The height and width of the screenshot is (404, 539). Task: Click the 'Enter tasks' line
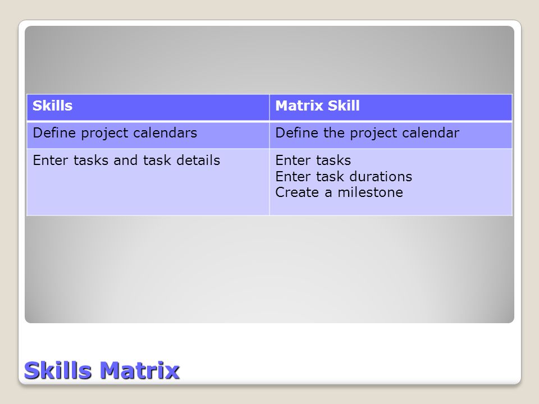[313, 160]
